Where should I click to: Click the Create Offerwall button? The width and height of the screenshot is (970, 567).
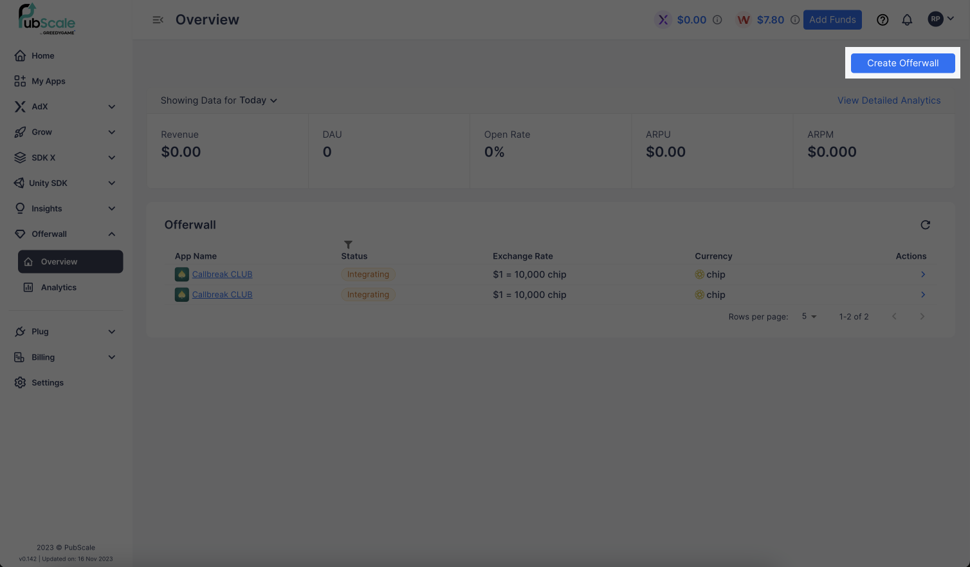pyautogui.click(x=902, y=63)
